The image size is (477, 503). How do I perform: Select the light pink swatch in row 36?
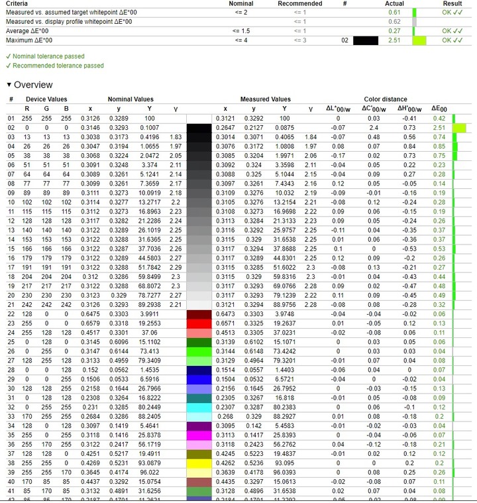click(x=199, y=445)
